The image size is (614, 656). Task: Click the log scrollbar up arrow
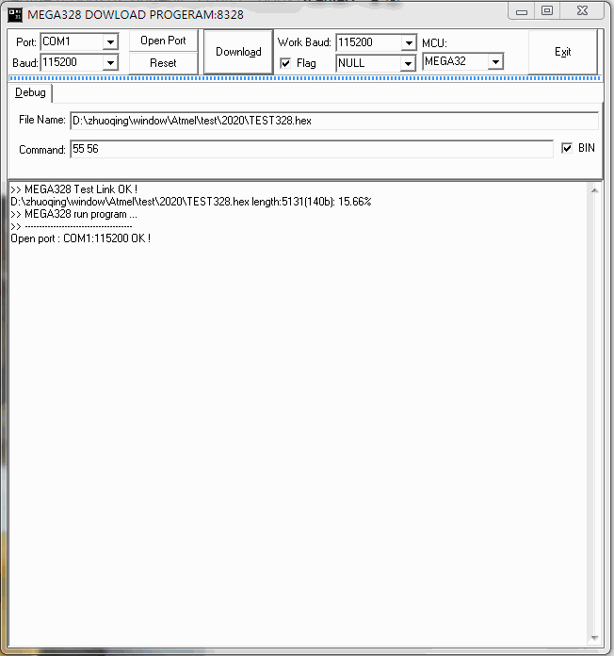pyautogui.click(x=594, y=190)
